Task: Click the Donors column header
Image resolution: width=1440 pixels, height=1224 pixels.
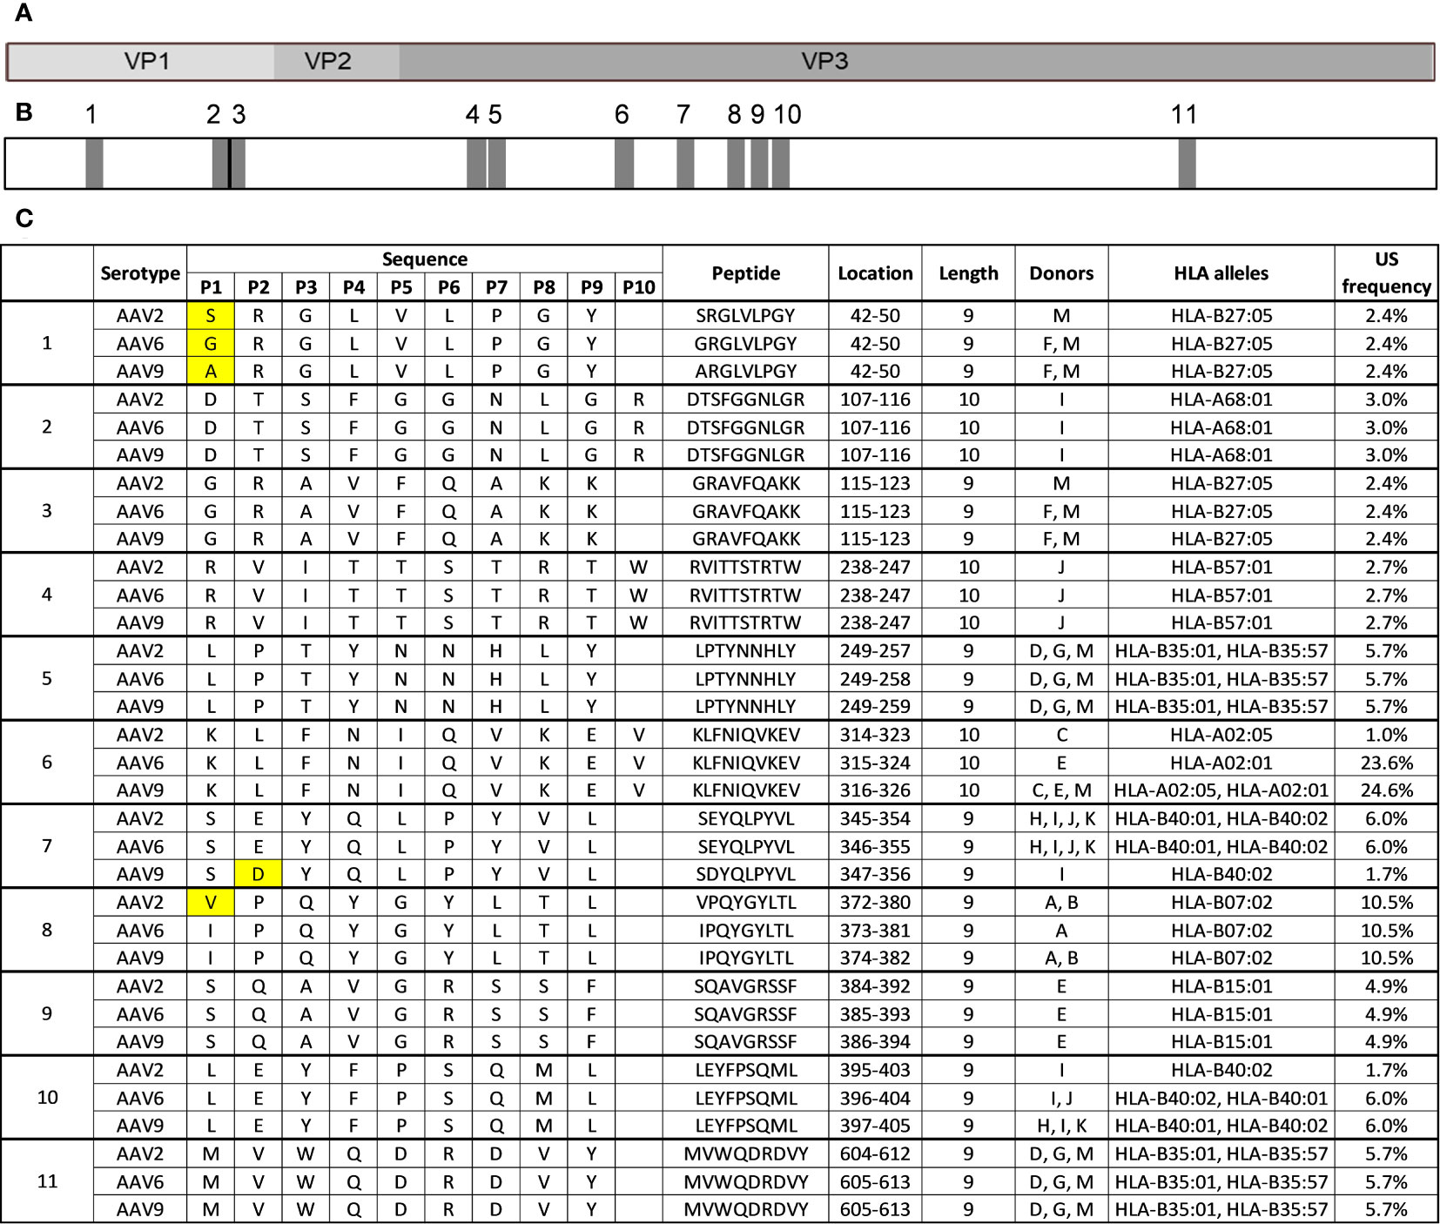Action: pos(1061,273)
